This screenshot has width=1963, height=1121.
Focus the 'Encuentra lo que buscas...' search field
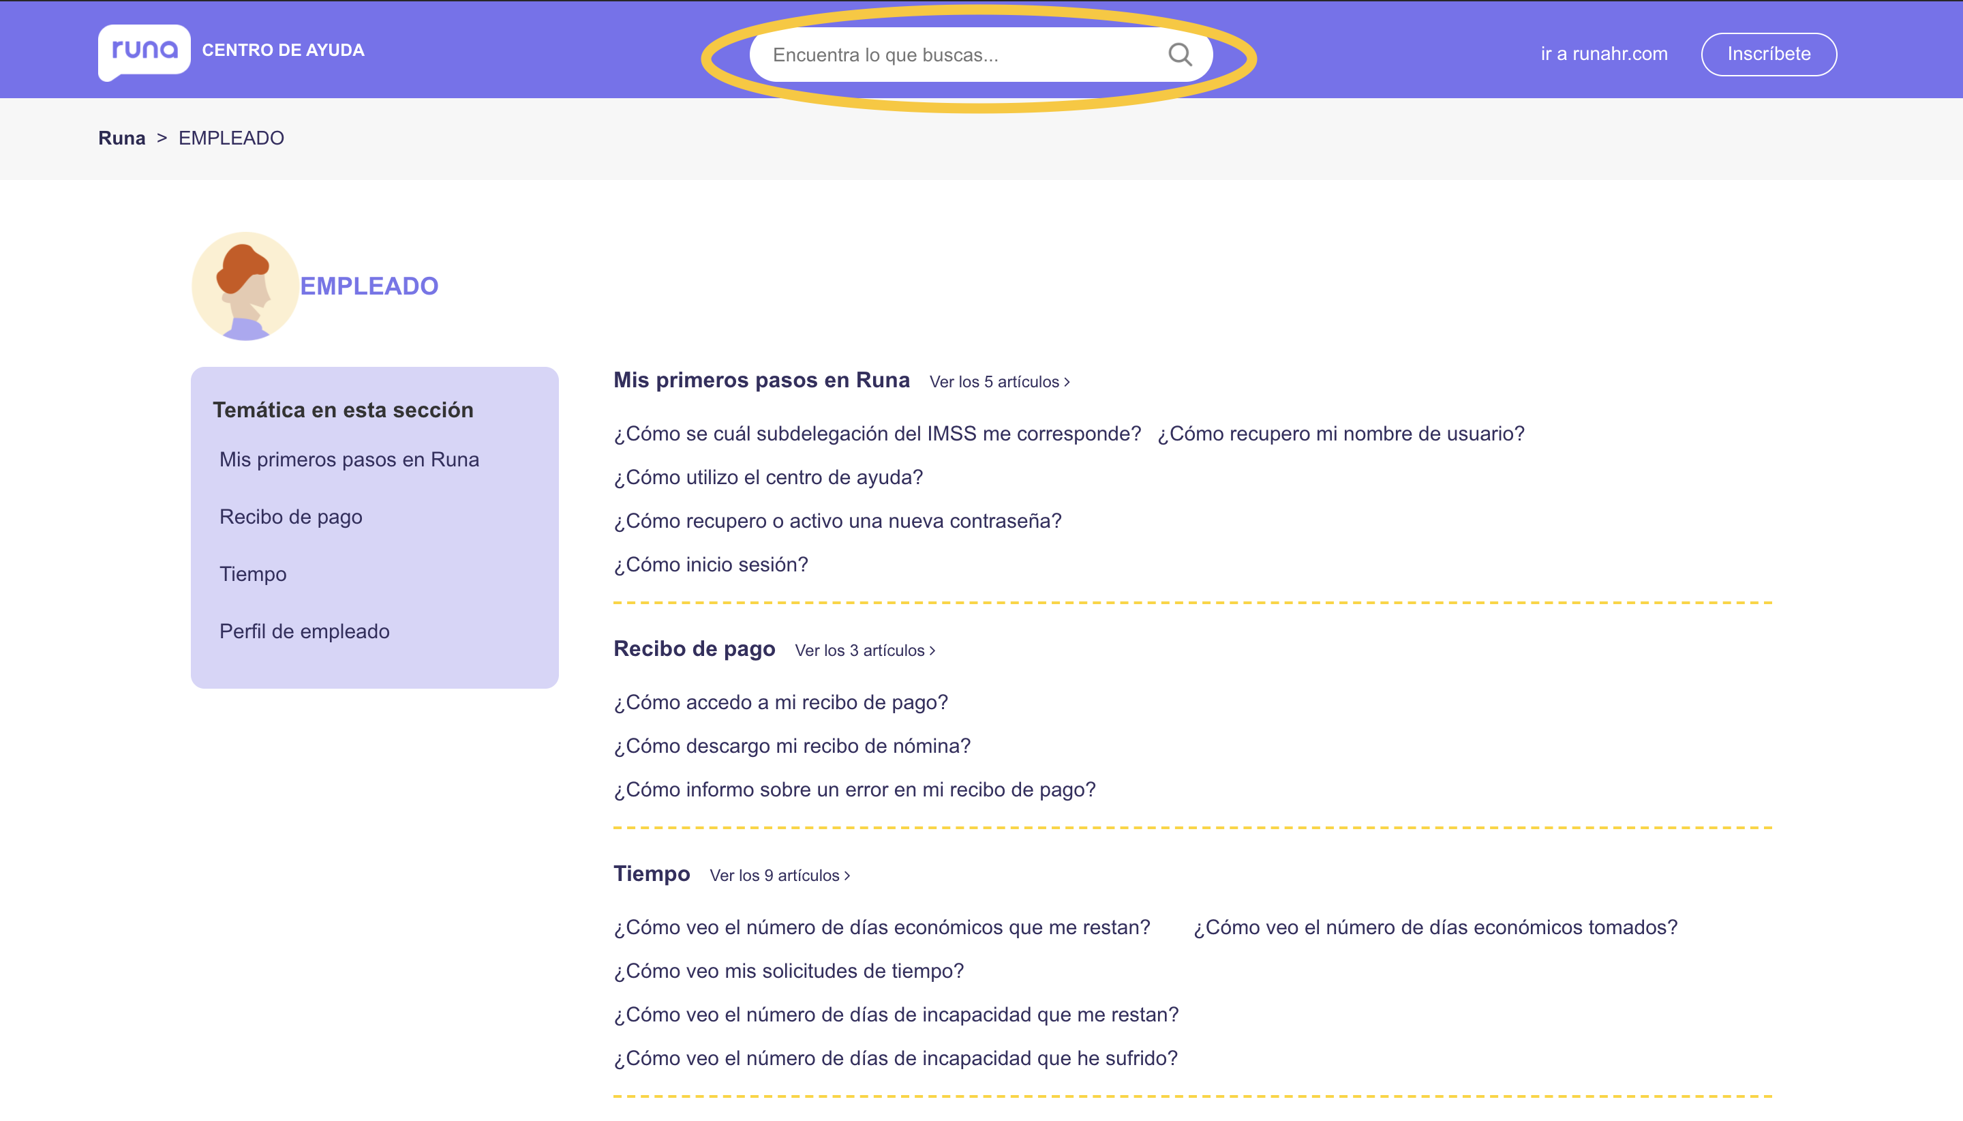point(981,55)
